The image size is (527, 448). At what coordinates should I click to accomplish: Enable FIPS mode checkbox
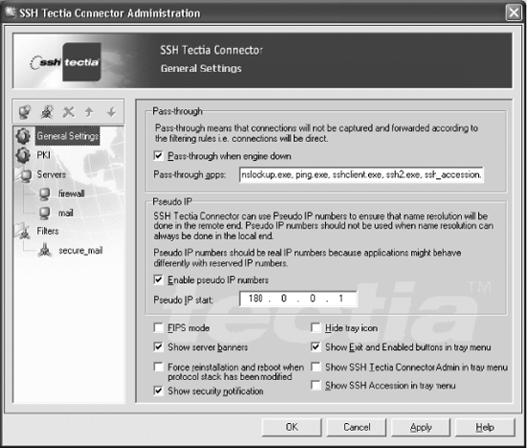[158, 327]
